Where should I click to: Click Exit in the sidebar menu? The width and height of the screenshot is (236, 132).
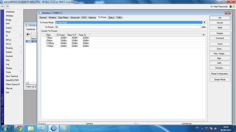pyautogui.click(x=7, y=92)
